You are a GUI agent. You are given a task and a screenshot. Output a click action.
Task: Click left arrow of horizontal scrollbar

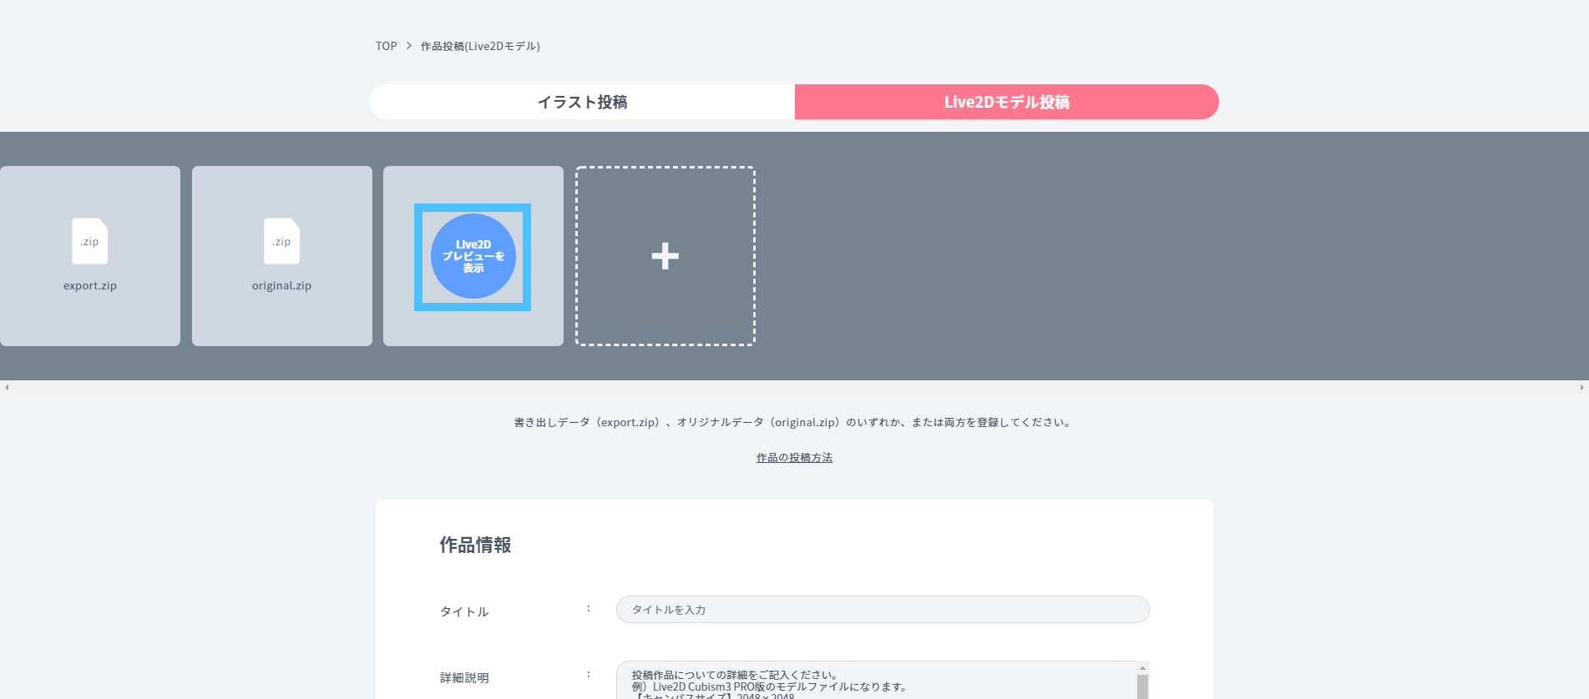[x=7, y=388]
